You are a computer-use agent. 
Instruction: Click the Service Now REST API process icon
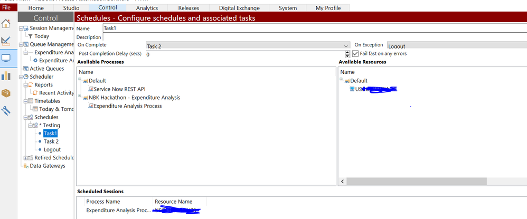91,89
